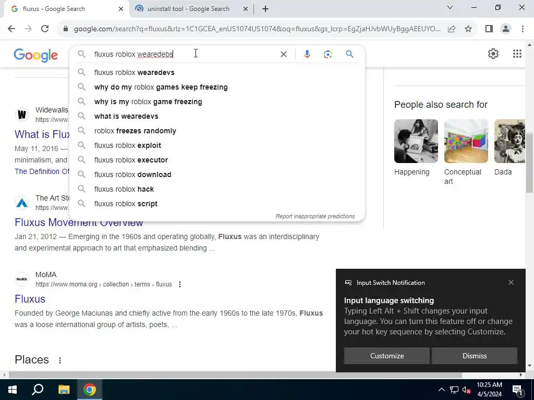Click the site lock icon in address bar

tap(66, 29)
